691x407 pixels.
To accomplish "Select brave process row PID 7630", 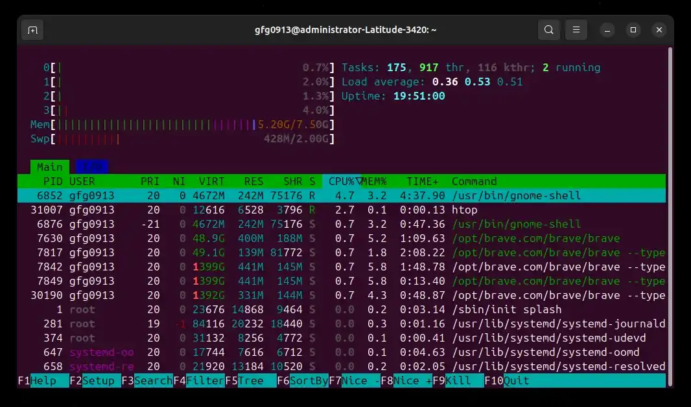I will 342,239.
